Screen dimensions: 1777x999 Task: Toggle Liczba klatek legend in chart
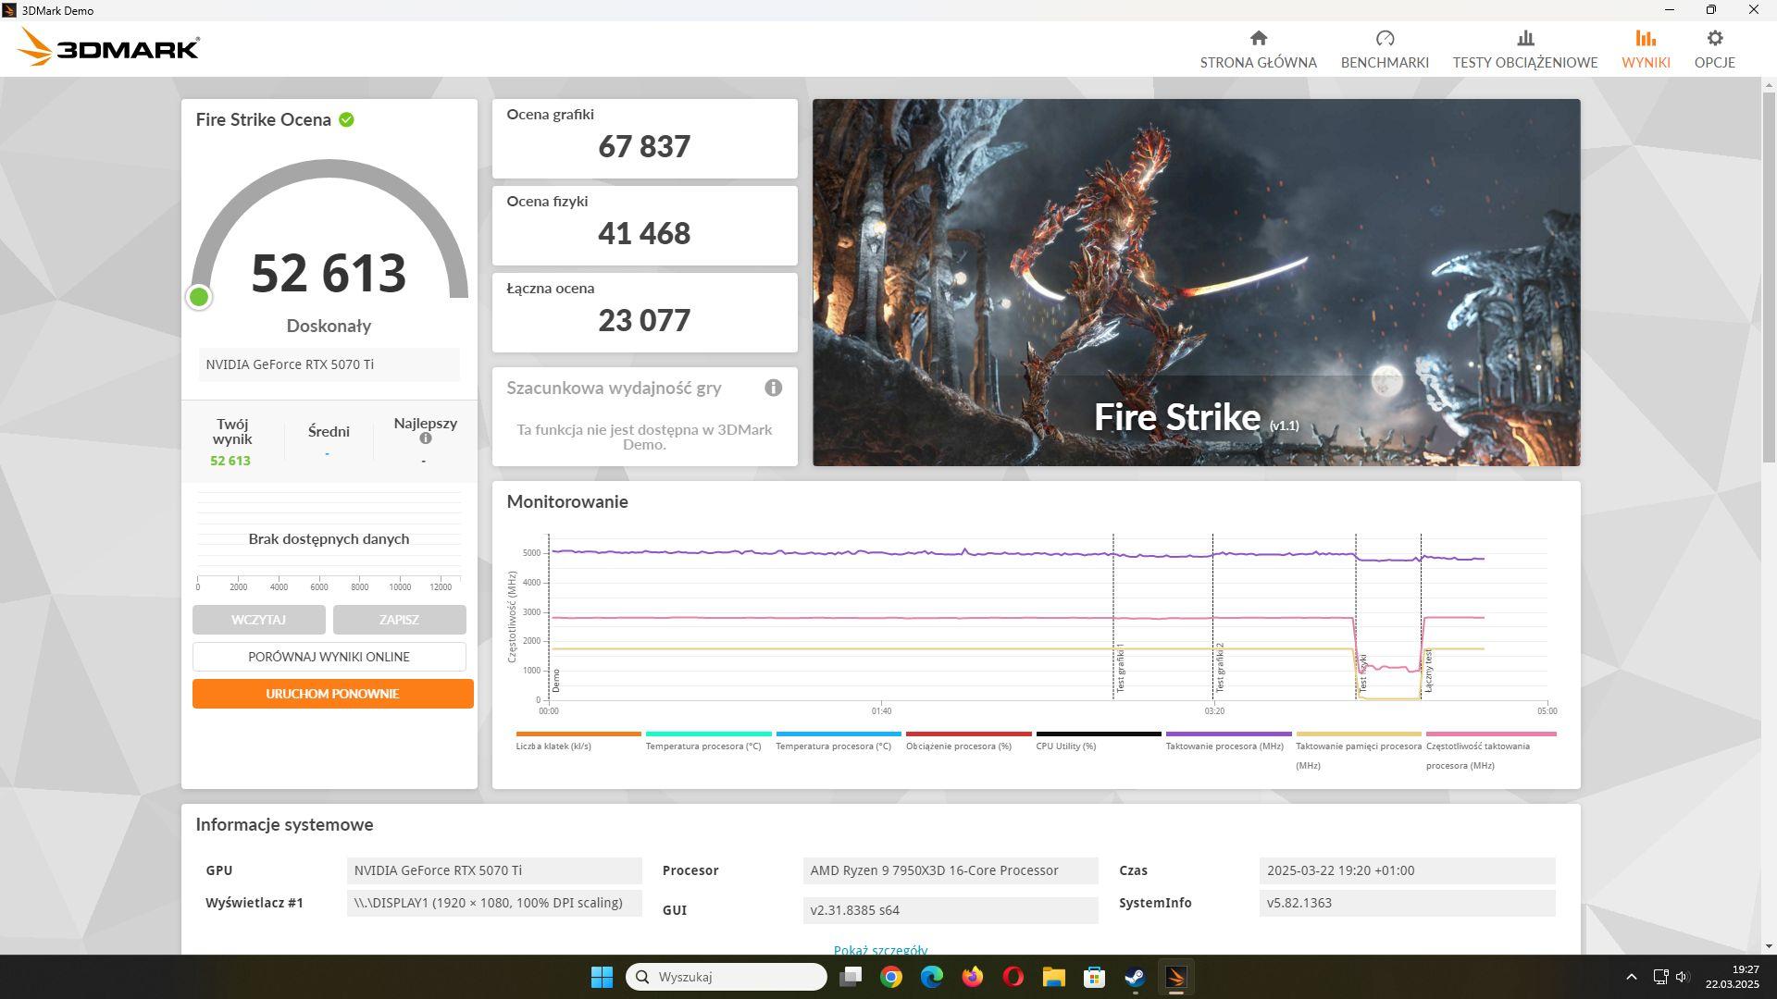tap(553, 746)
